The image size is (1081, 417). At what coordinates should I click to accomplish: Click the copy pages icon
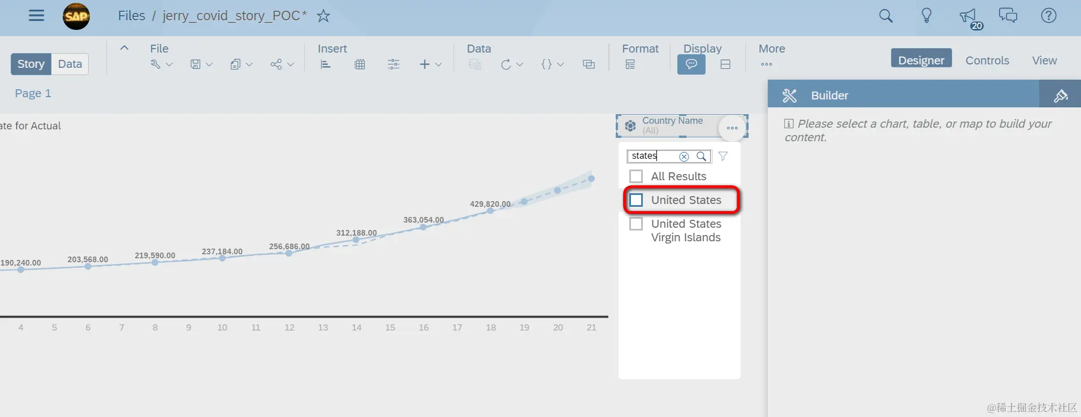point(235,64)
